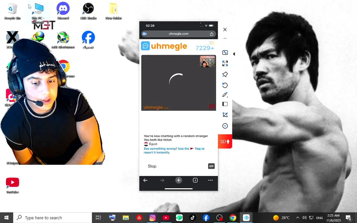Tap the browser back arrow
The height and width of the screenshot is (223, 357).
145,180
